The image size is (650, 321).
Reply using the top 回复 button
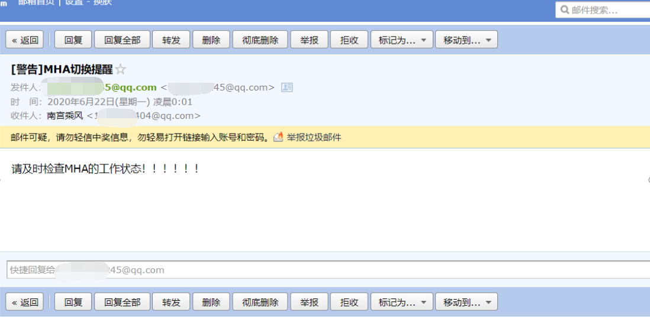73,40
